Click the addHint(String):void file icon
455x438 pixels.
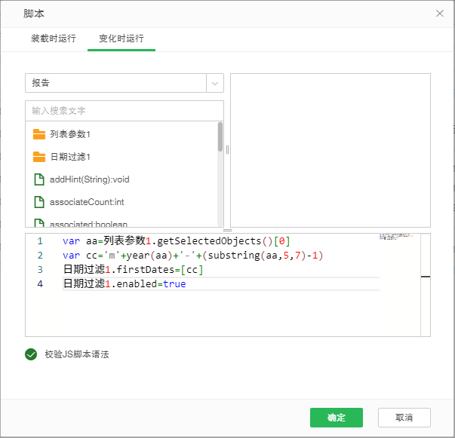tap(39, 179)
